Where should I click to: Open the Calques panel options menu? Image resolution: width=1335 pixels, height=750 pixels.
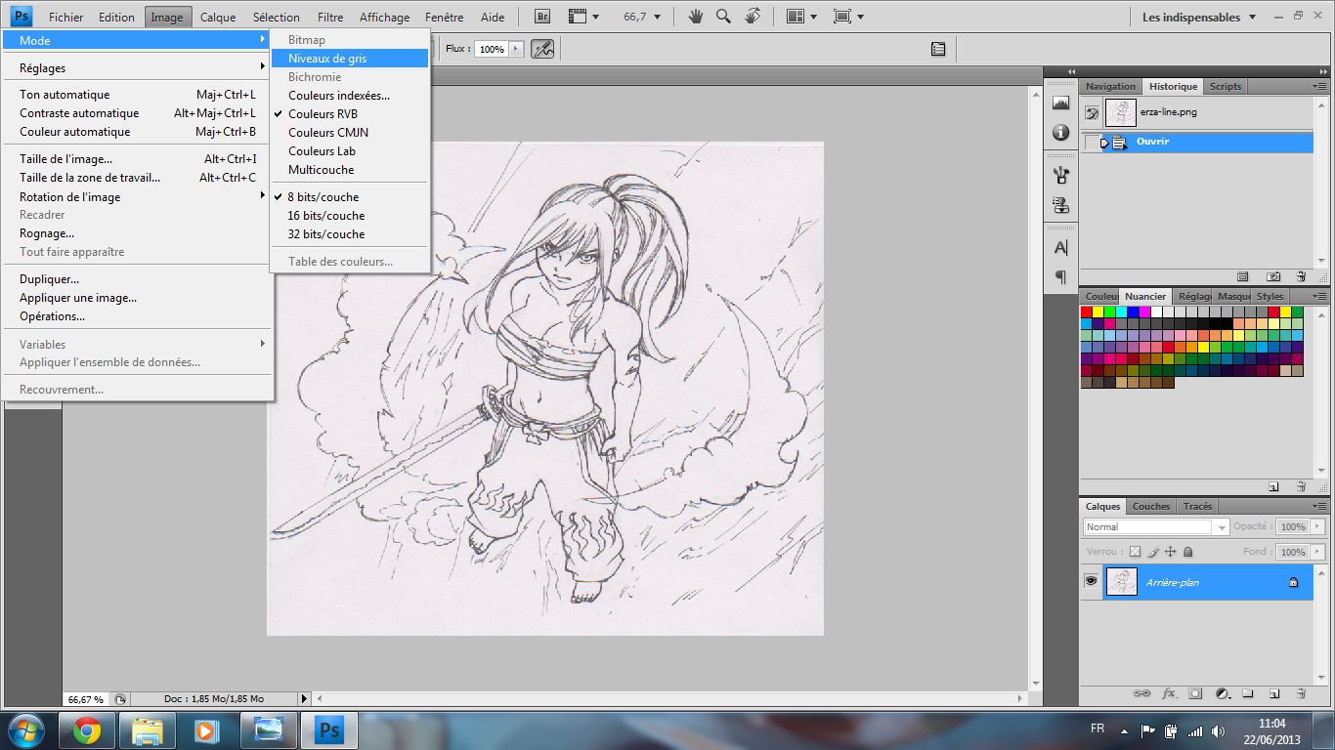tap(1319, 506)
